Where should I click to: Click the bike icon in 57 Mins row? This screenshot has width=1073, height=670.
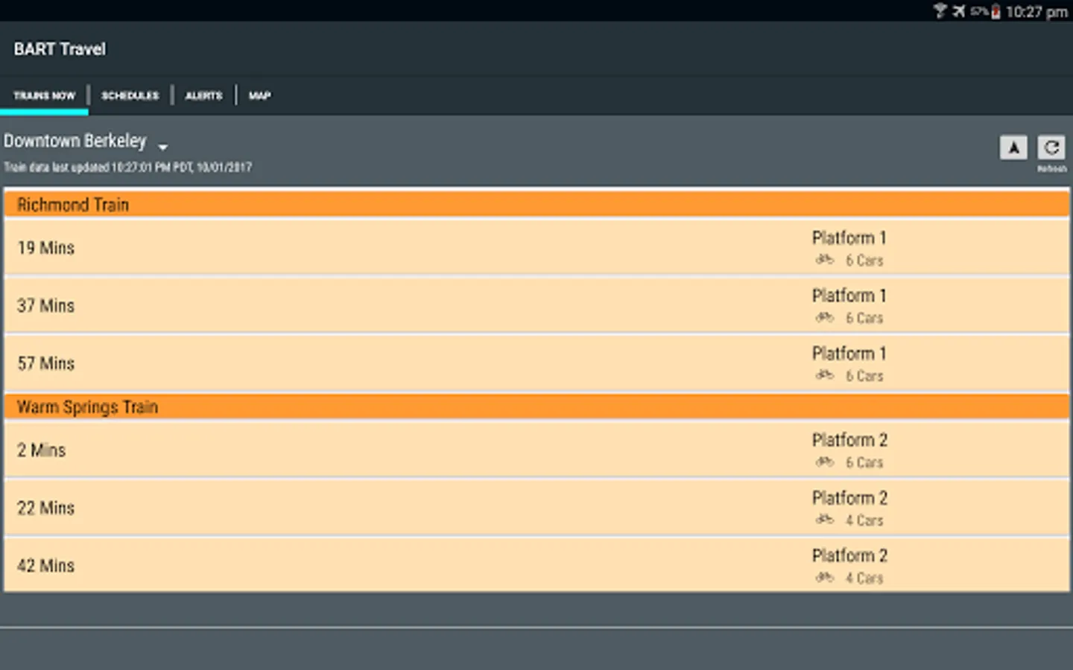pos(824,375)
